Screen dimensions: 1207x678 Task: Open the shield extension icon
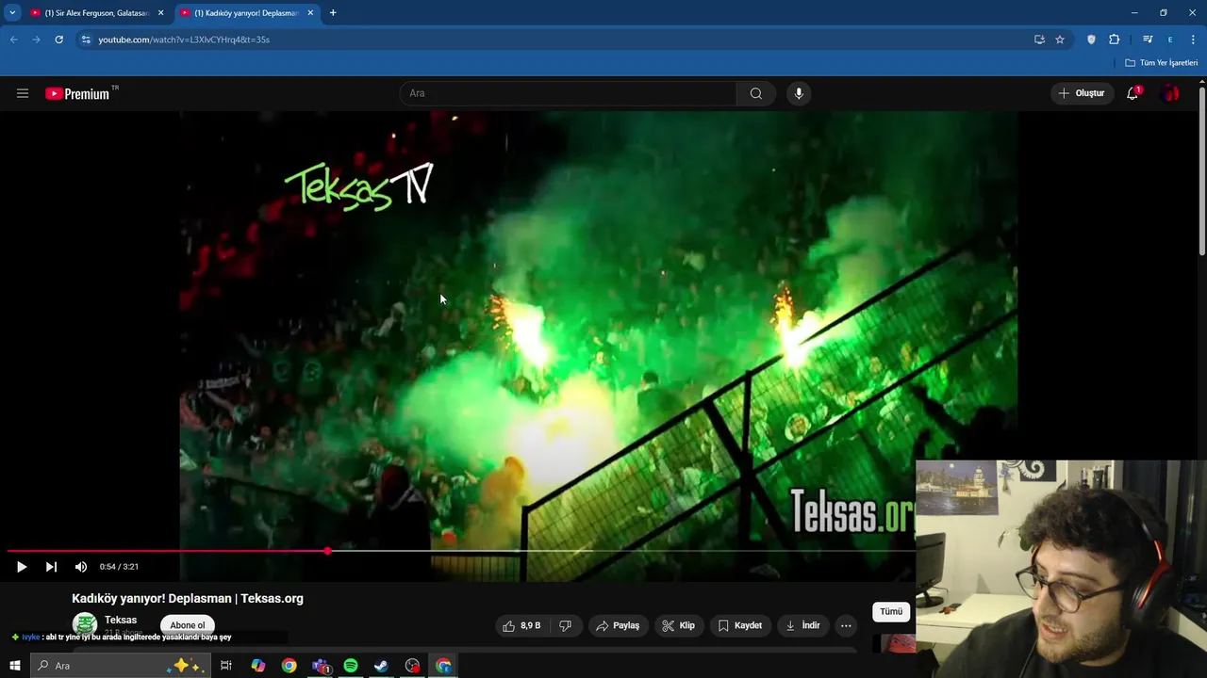coord(1091,40)
